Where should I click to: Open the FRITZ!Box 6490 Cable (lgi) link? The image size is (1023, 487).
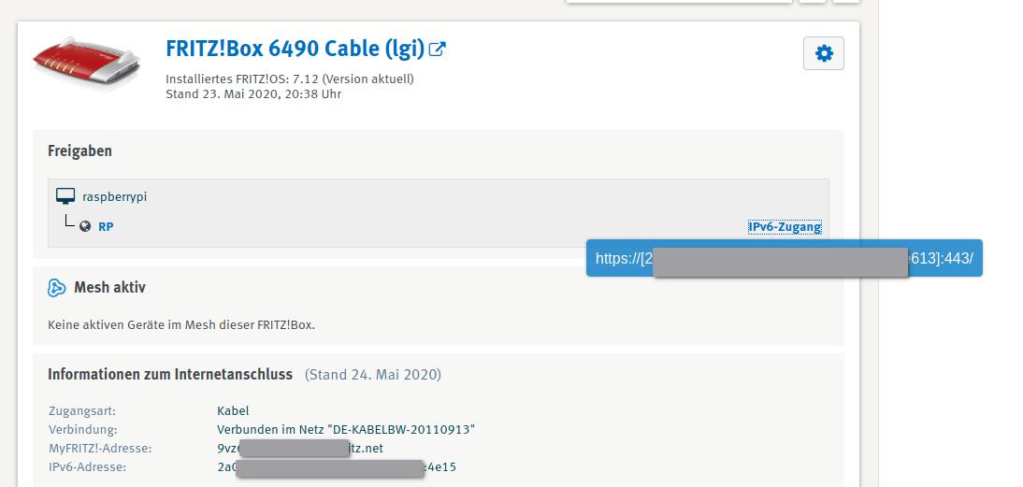coord(295,49)
